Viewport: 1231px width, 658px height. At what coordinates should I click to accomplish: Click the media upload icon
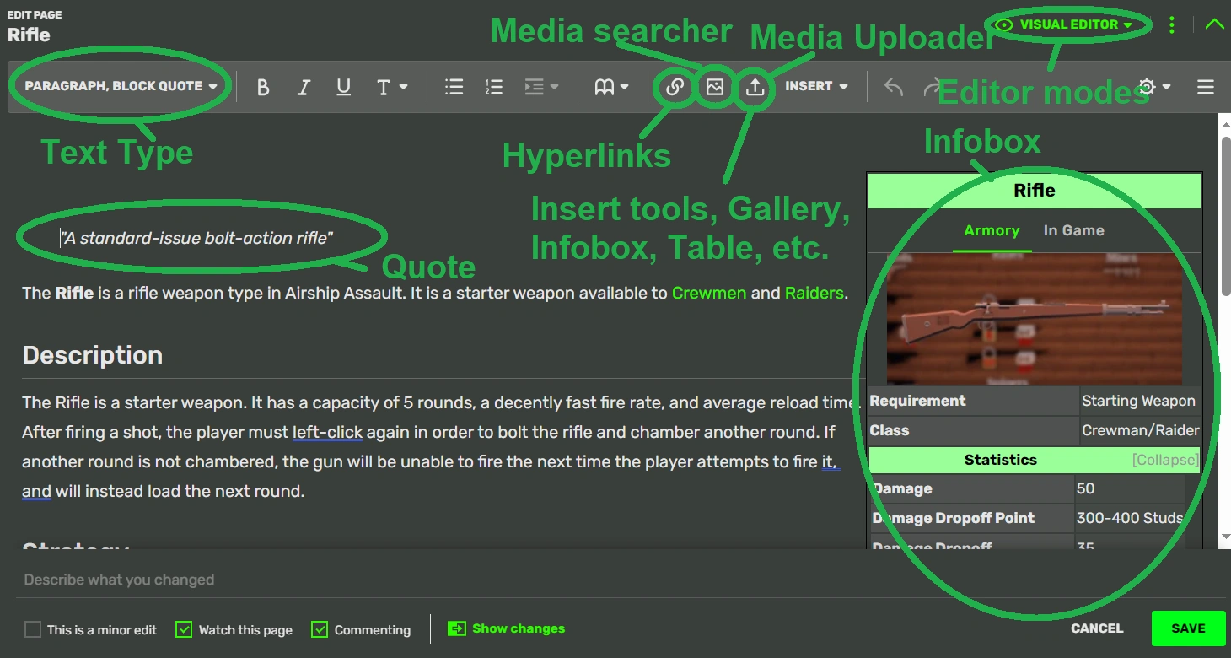click(x=755, y=87)
